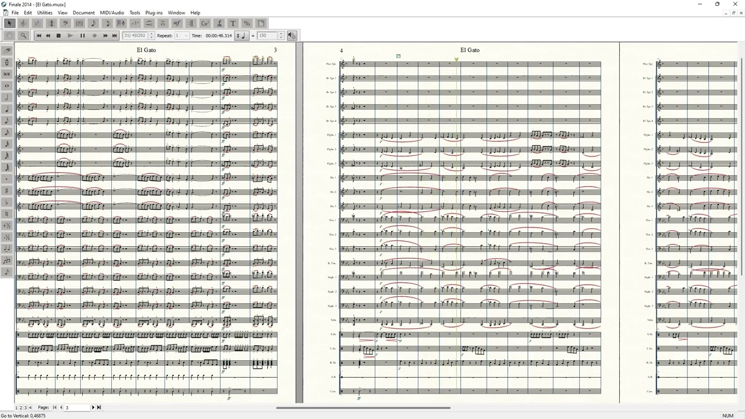Open the File menu

[15, 13]
